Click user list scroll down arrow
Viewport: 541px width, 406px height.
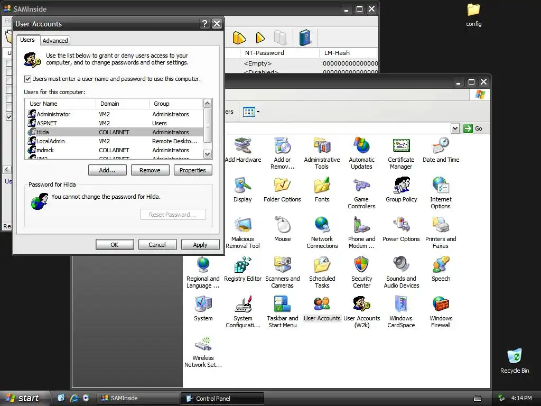[x=207, y=154]
